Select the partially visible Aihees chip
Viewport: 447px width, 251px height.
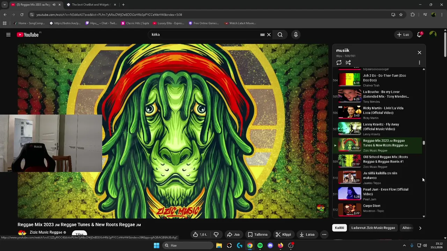tap(407, 228)
